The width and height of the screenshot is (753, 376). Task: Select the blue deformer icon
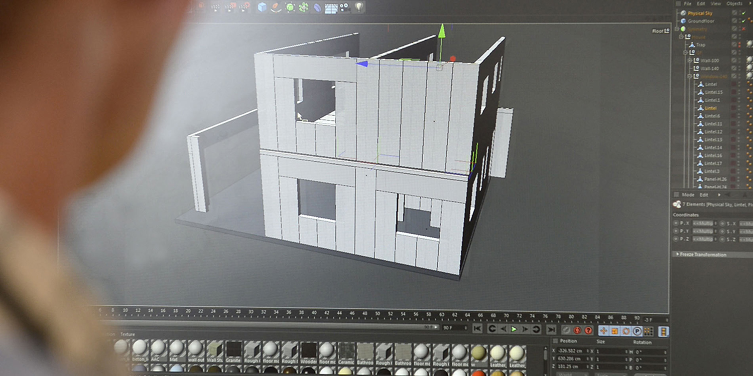[317, 7]
